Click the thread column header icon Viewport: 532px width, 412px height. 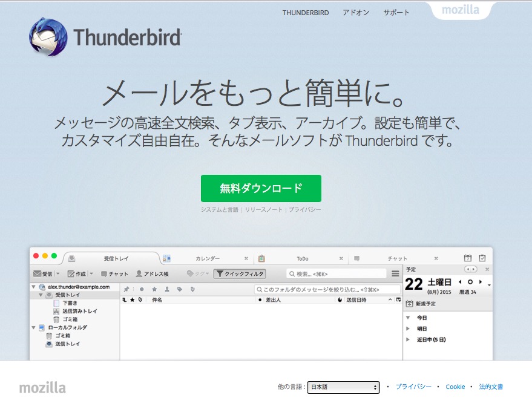coord(125,299)
